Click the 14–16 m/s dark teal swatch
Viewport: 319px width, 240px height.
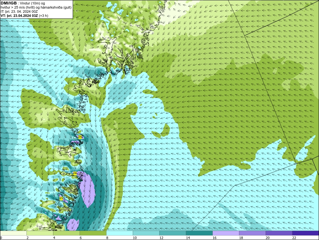click(x=199, y=233)
